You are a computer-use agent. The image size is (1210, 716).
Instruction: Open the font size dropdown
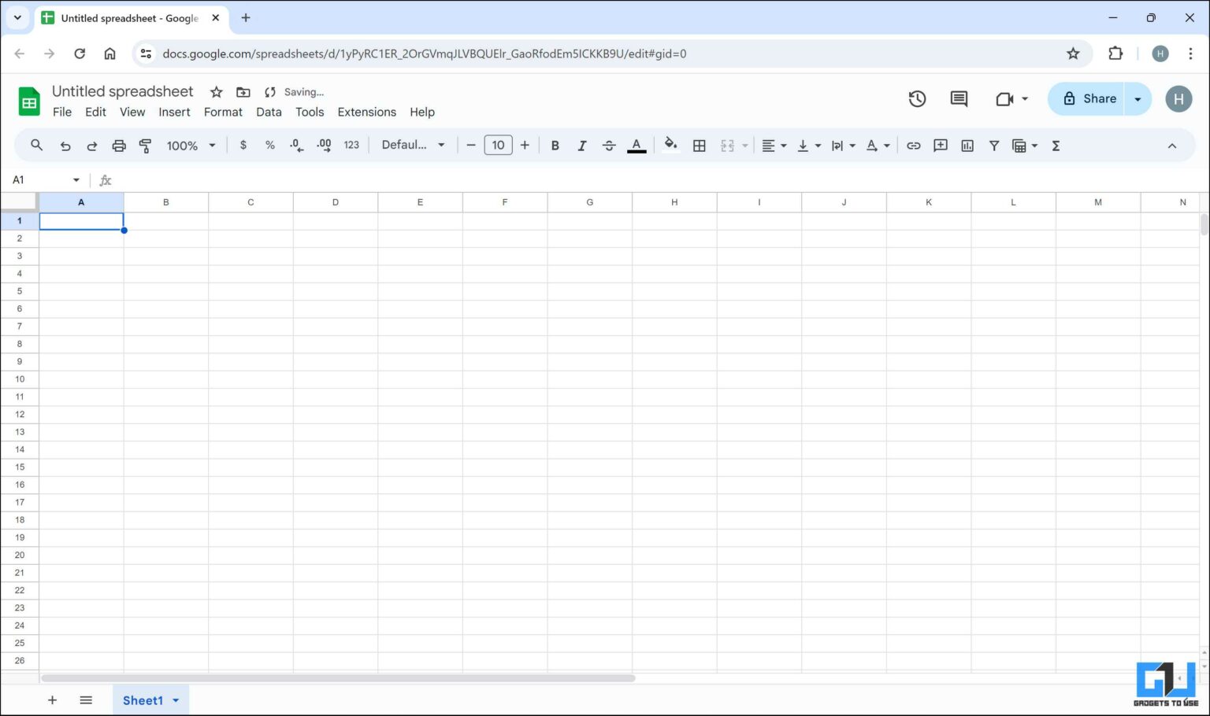pyautogui.click(x=498, y=145)
